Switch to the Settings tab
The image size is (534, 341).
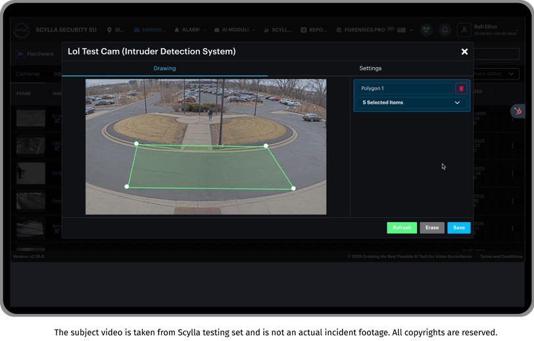pyautogui.click(x=370, y=68)
